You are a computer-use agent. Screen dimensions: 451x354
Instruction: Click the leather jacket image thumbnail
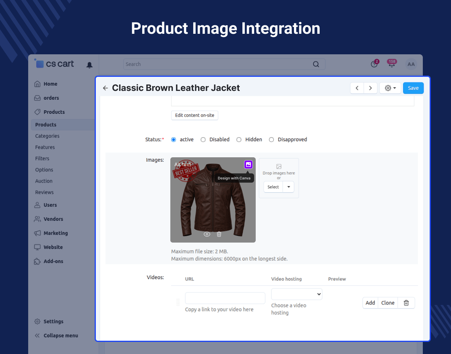[213, 200]
